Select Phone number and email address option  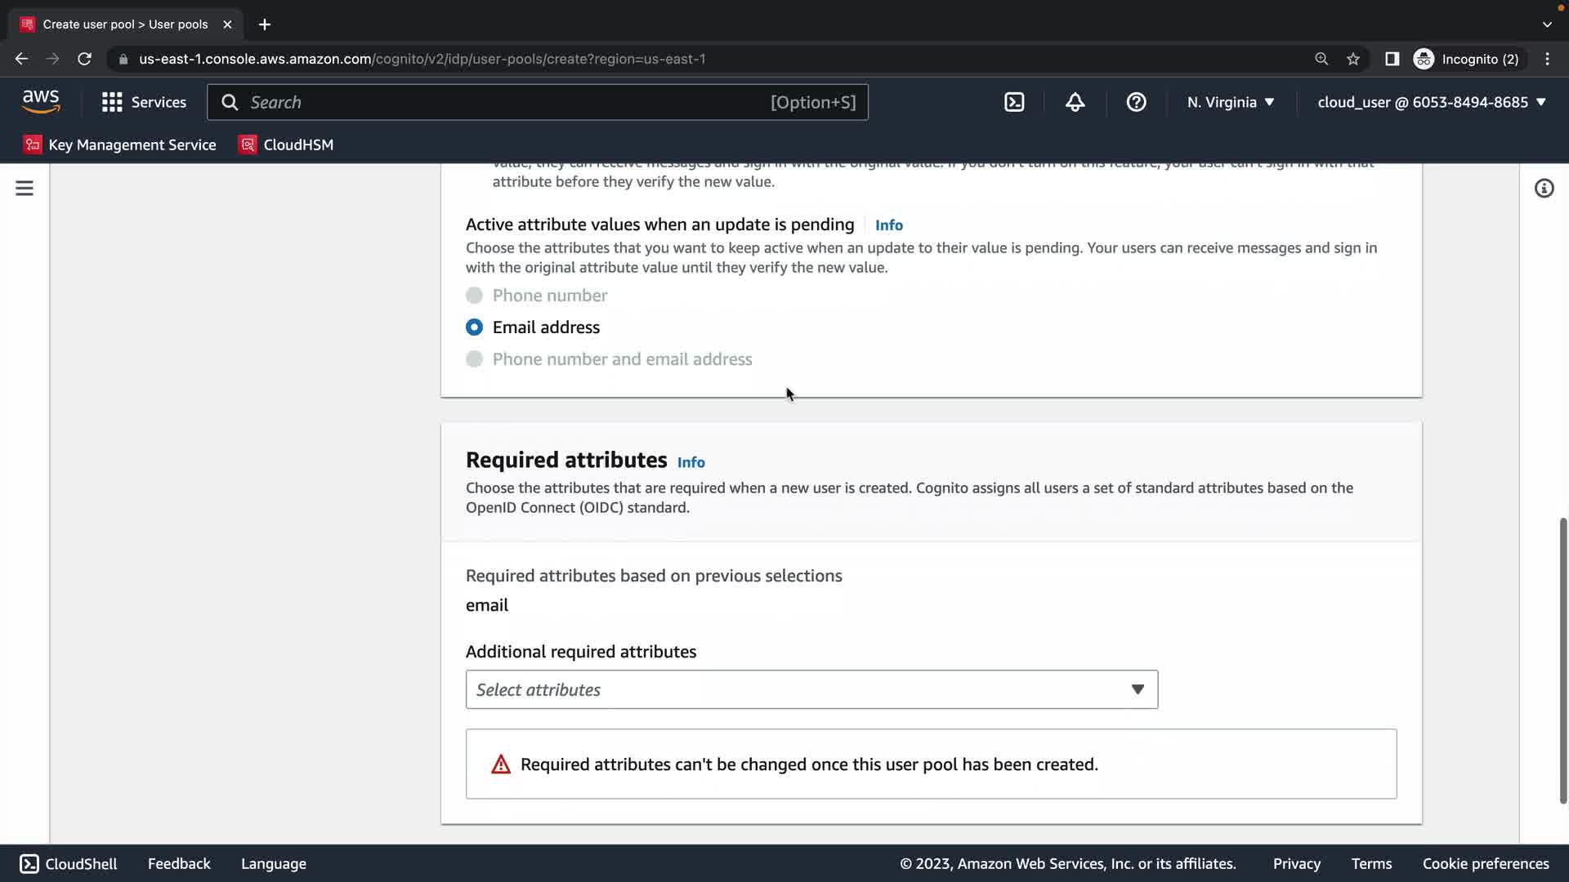(474, 359)
